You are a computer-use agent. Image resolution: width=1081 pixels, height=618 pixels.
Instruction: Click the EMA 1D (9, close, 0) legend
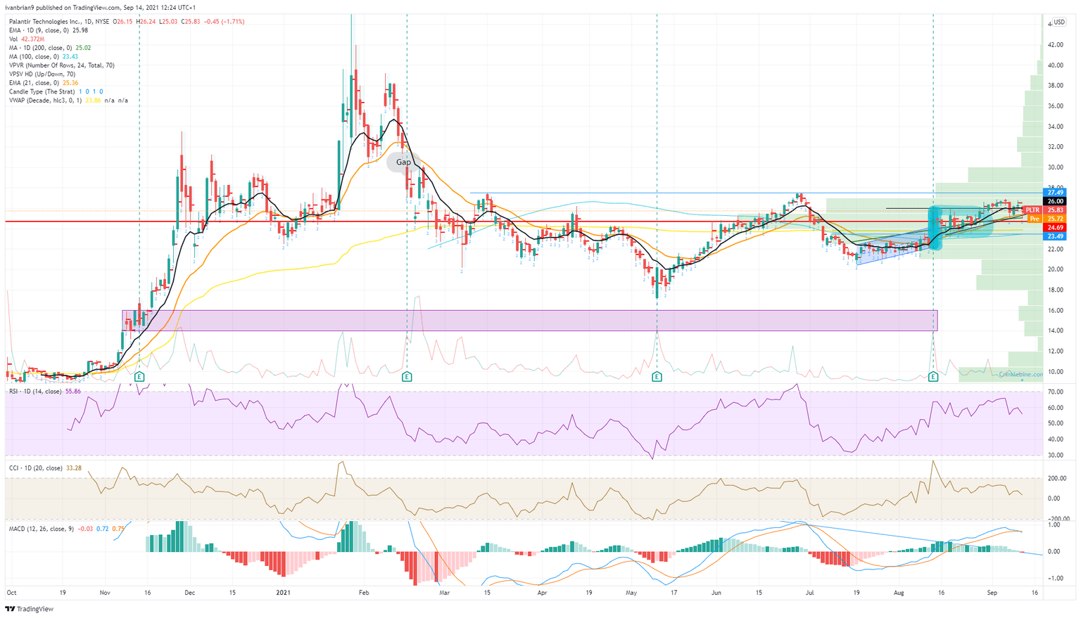(49, 30)
